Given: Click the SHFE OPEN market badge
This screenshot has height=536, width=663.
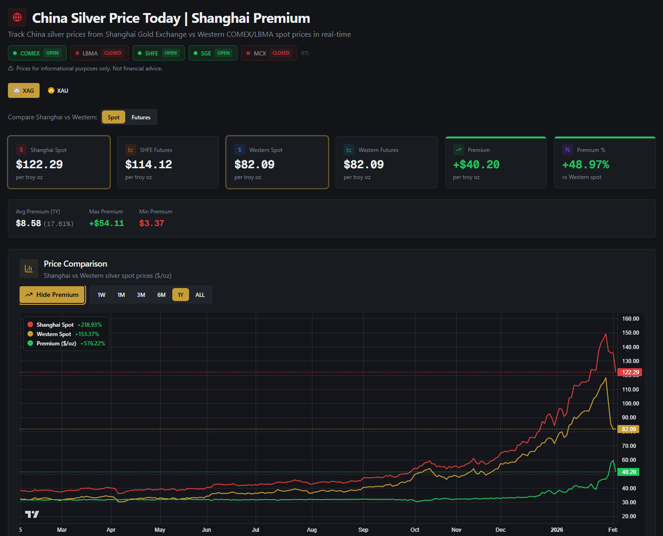Looking at the screenshot, I should (x=159, y=53).
